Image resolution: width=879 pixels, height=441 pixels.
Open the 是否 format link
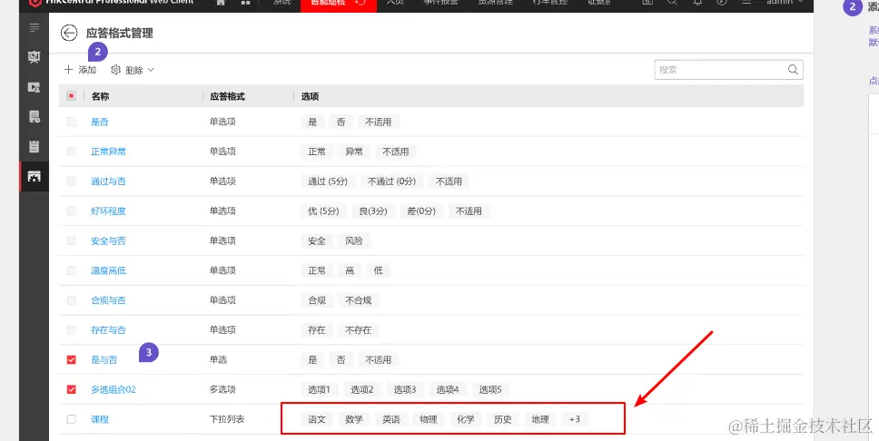[x=100, y=122]
